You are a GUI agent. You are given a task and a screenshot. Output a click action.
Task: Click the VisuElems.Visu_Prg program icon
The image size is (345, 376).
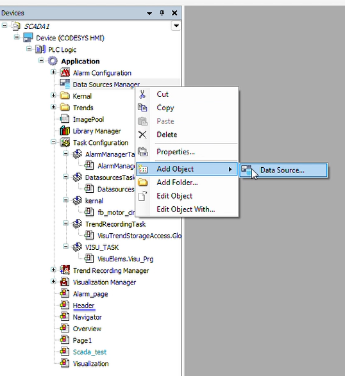89,259
